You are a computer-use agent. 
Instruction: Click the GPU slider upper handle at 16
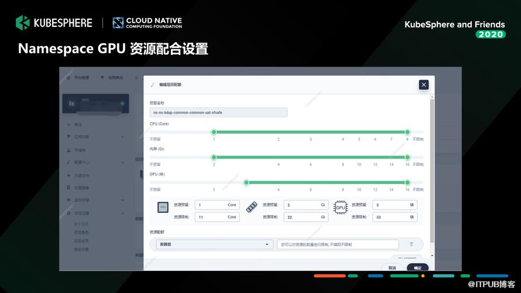[407, 182]
